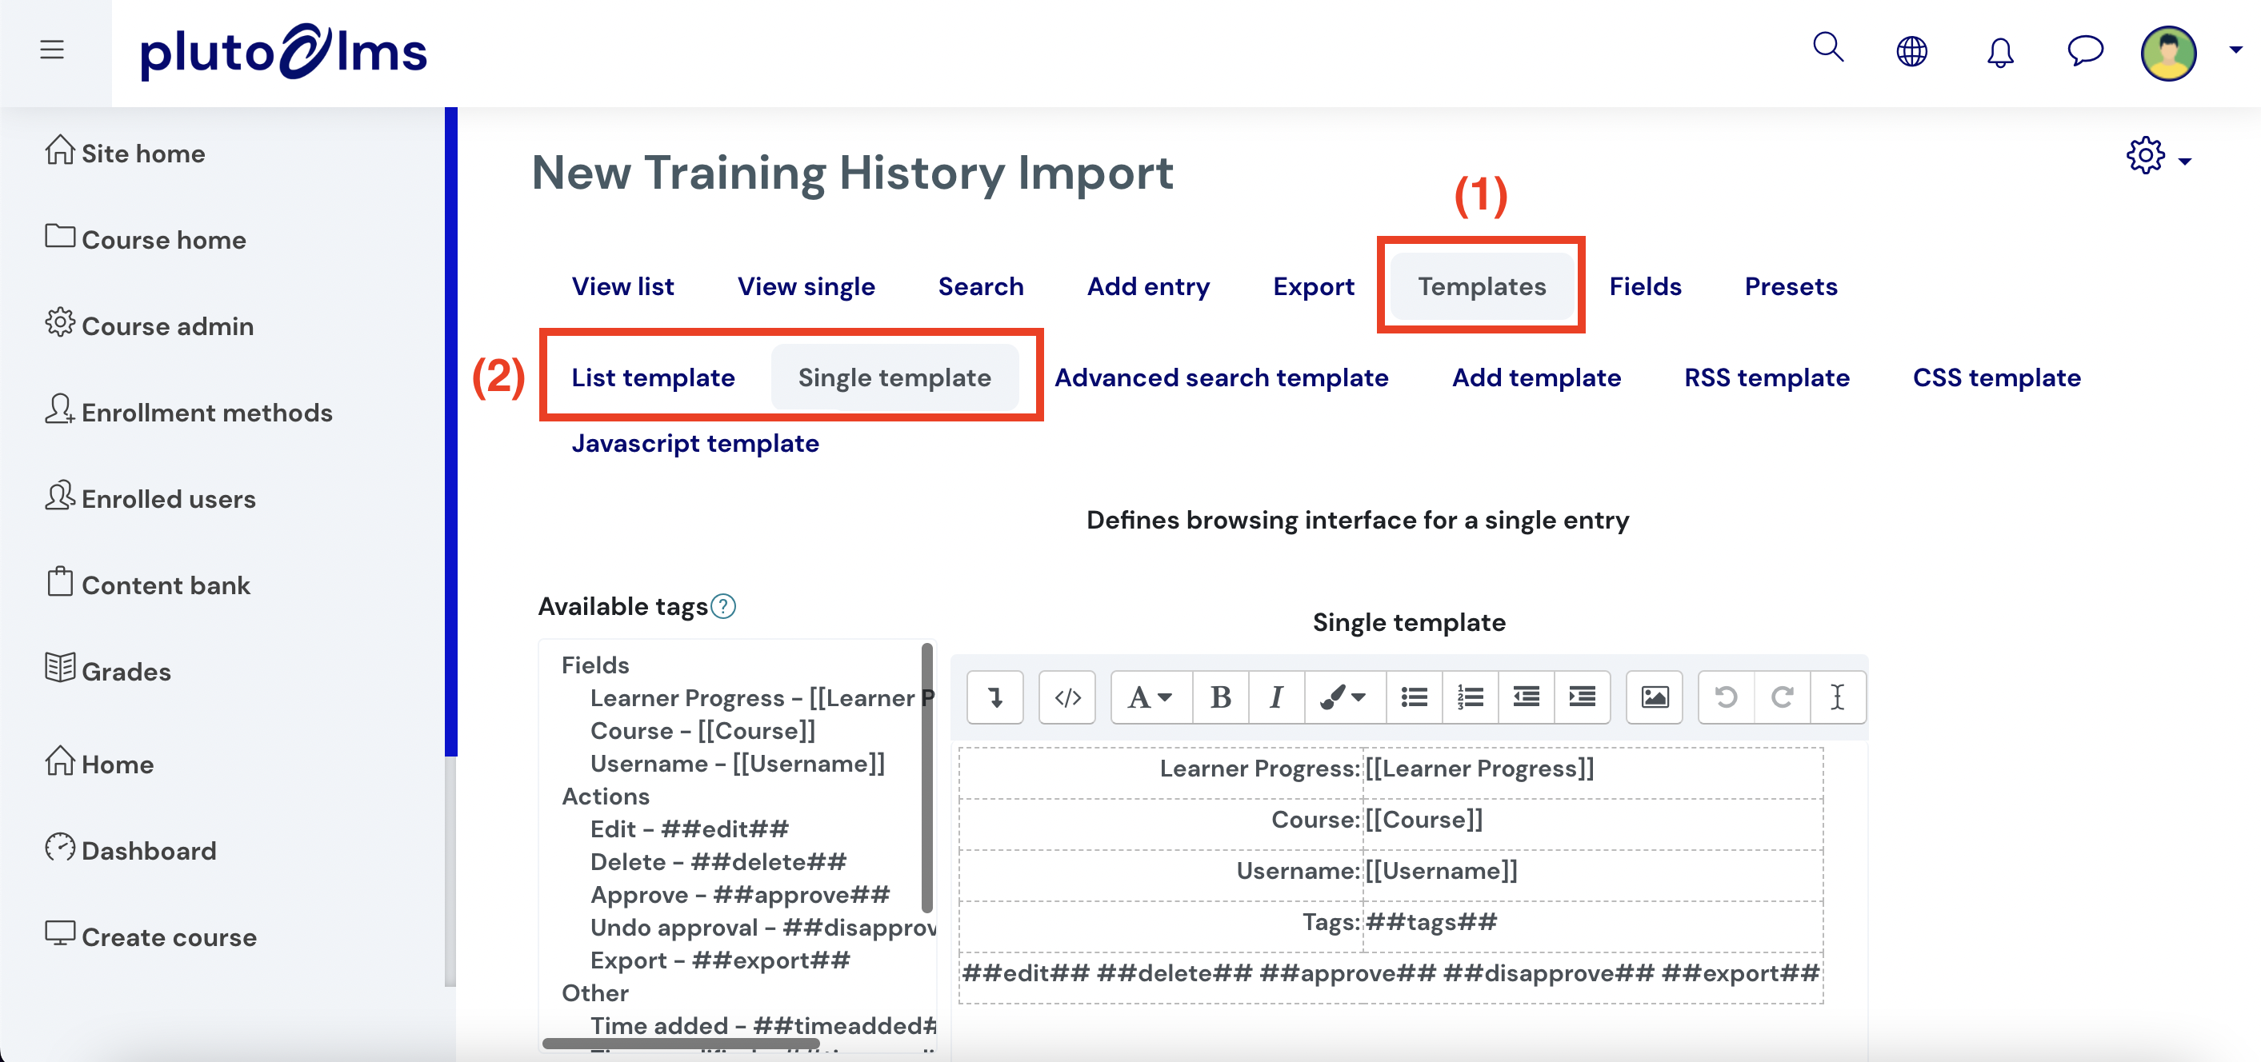Go to Home in sidebar
Screen dimensions: 2261x1062
(x=99, y=763)
